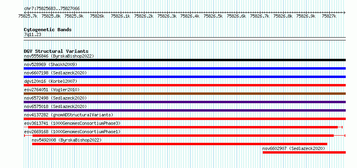
Task: Click the chr7:75825683..75827066 coordinates text
Action: (x=52, y=9)
